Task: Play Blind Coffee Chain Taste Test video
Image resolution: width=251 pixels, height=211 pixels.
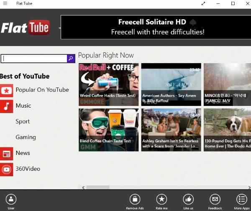Action: coord(109,130)
